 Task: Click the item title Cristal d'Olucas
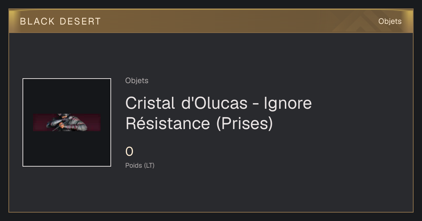coord(218,113)
